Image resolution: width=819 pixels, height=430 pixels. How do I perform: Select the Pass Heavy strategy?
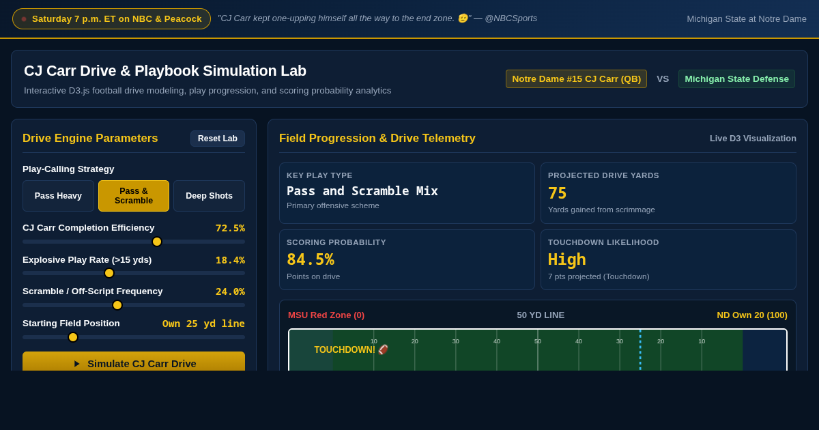pyautogui.click(x=58, y=196)
